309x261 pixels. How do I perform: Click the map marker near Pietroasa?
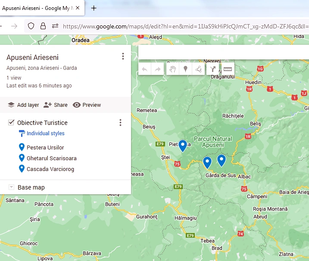[183, 146]
